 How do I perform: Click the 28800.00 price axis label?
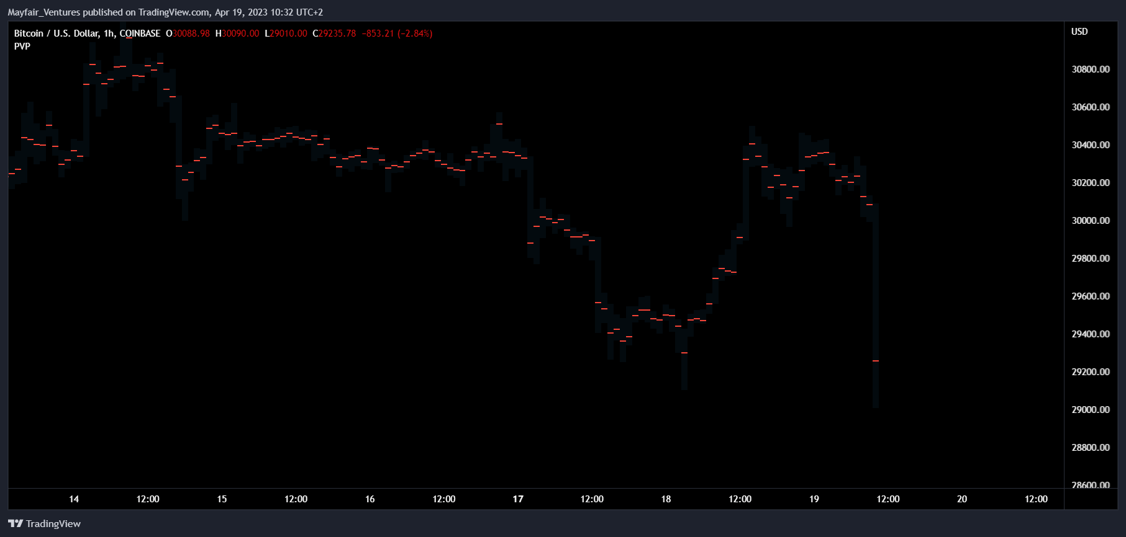[x=1091, y=448]
